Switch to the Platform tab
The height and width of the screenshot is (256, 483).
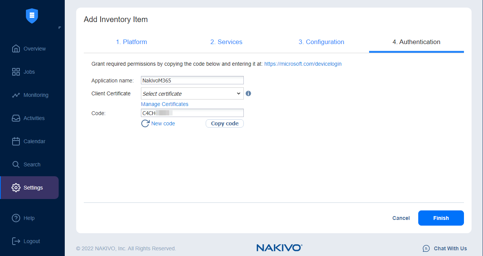coord(131,42)
